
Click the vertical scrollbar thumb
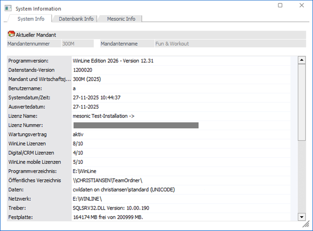(x=302, y=102)
